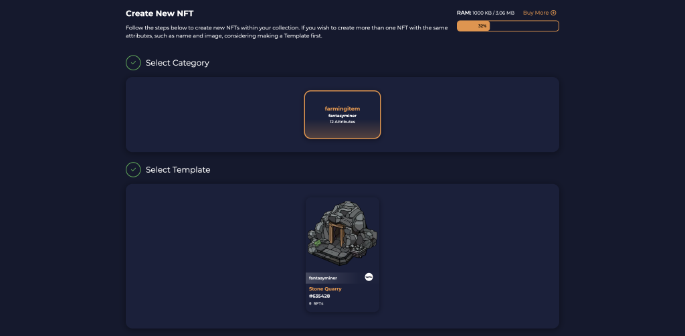This screenshot has width=685, height=336.
Task: Click the Select Category step heading
Action: pos(177,62)
